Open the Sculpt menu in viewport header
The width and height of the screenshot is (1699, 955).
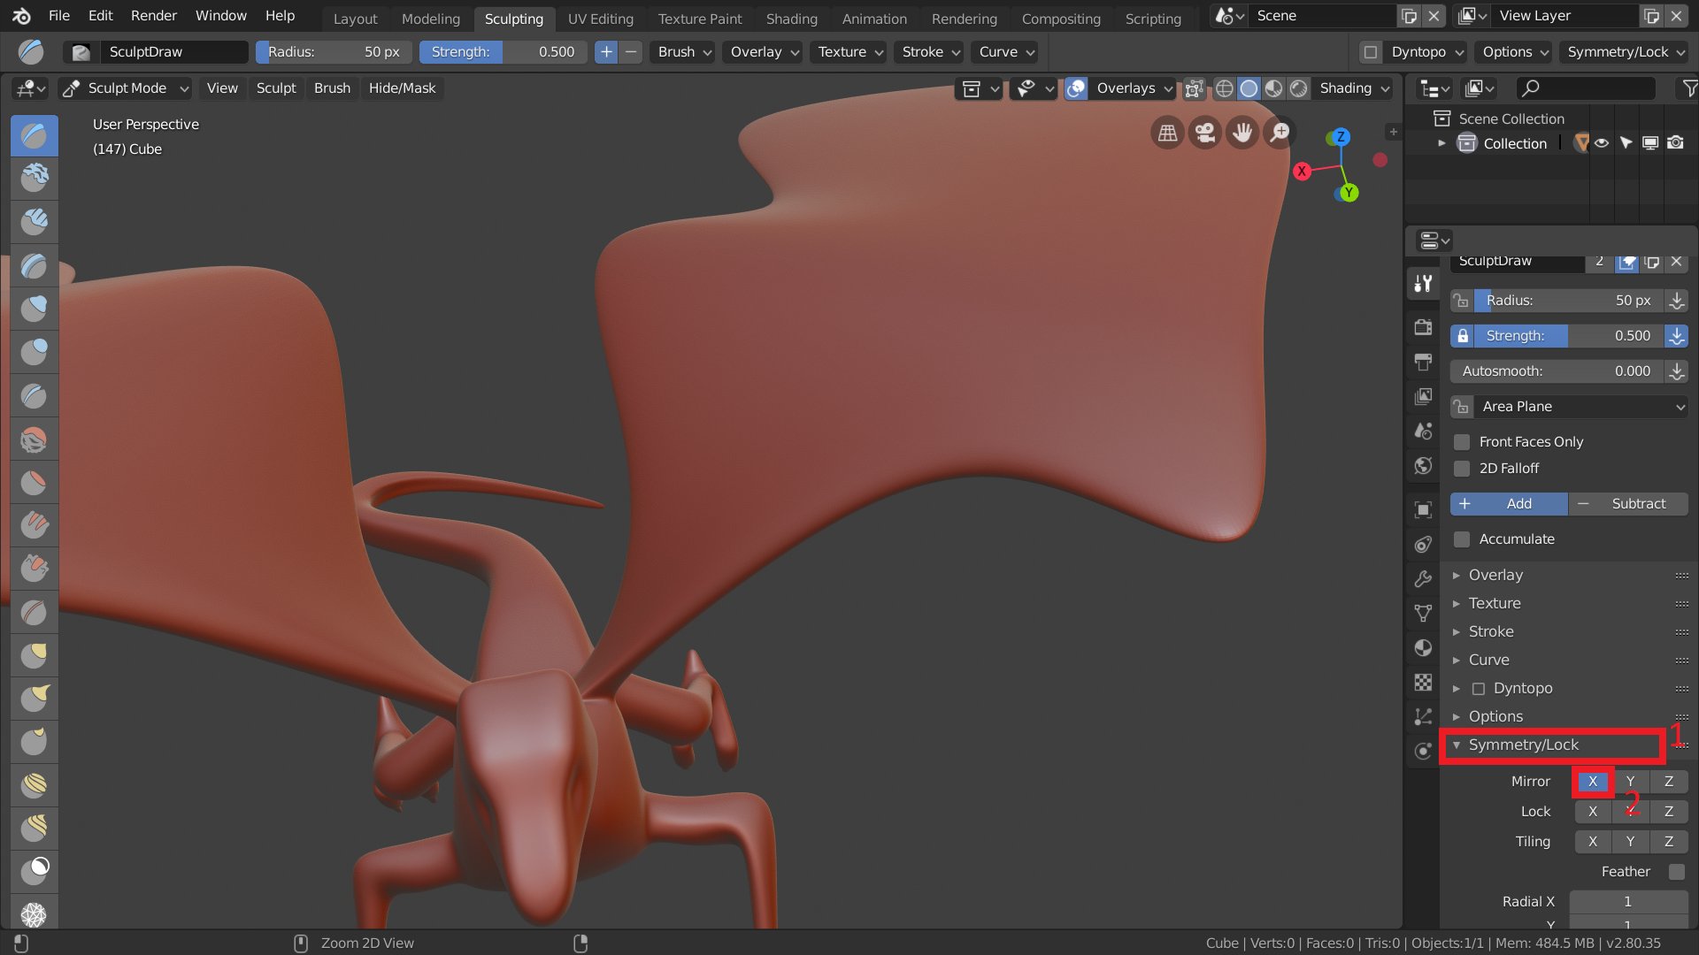pos(276,88)
